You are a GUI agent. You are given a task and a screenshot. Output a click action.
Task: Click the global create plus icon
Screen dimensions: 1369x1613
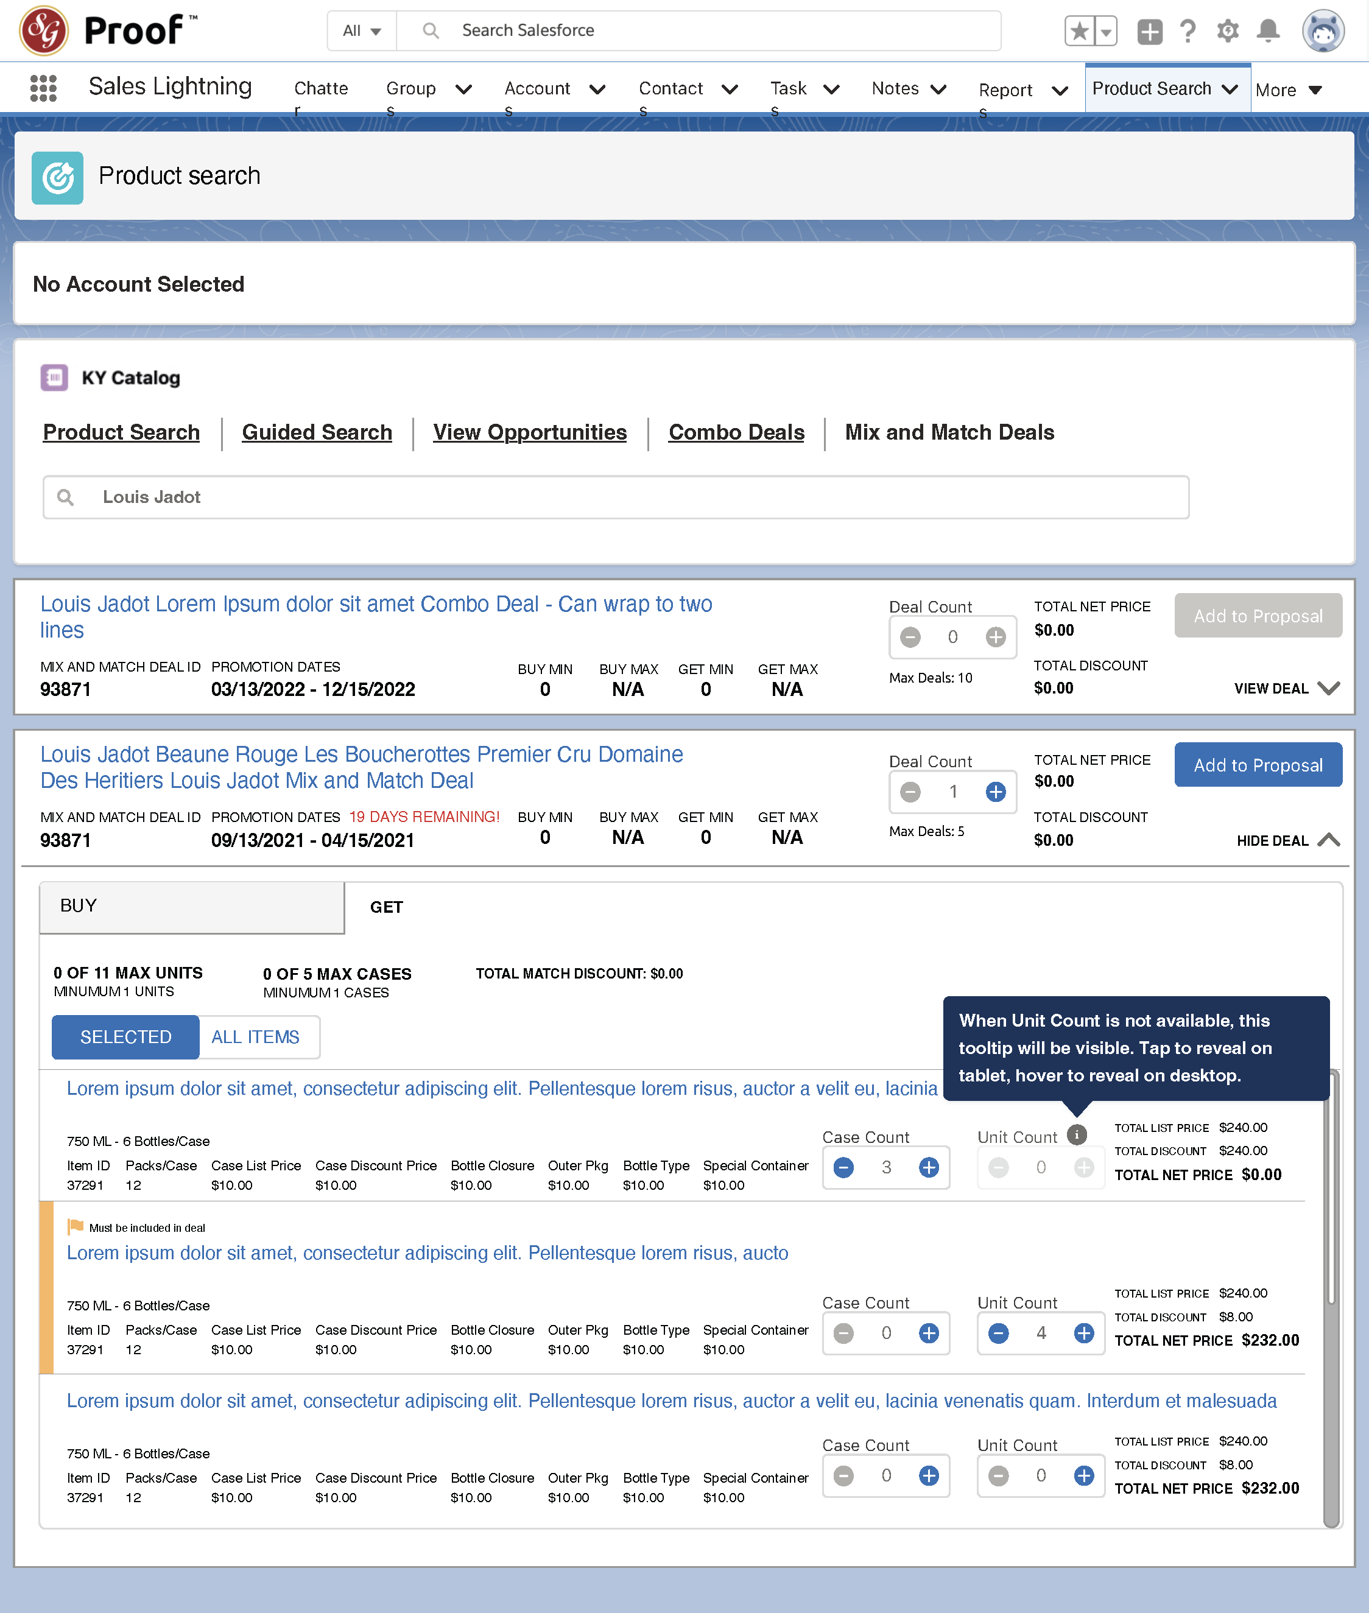click(1149, 31)
